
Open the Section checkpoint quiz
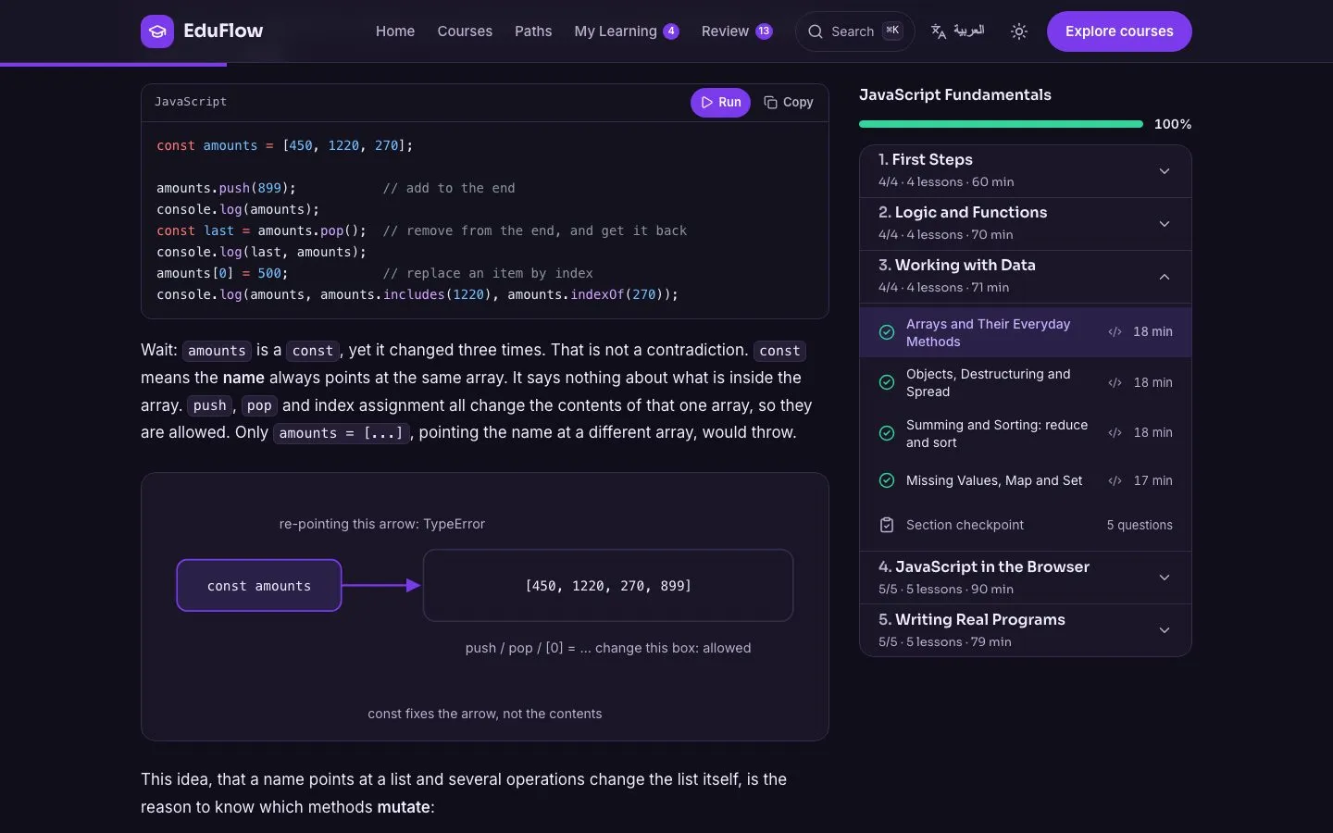(1026, 526)
